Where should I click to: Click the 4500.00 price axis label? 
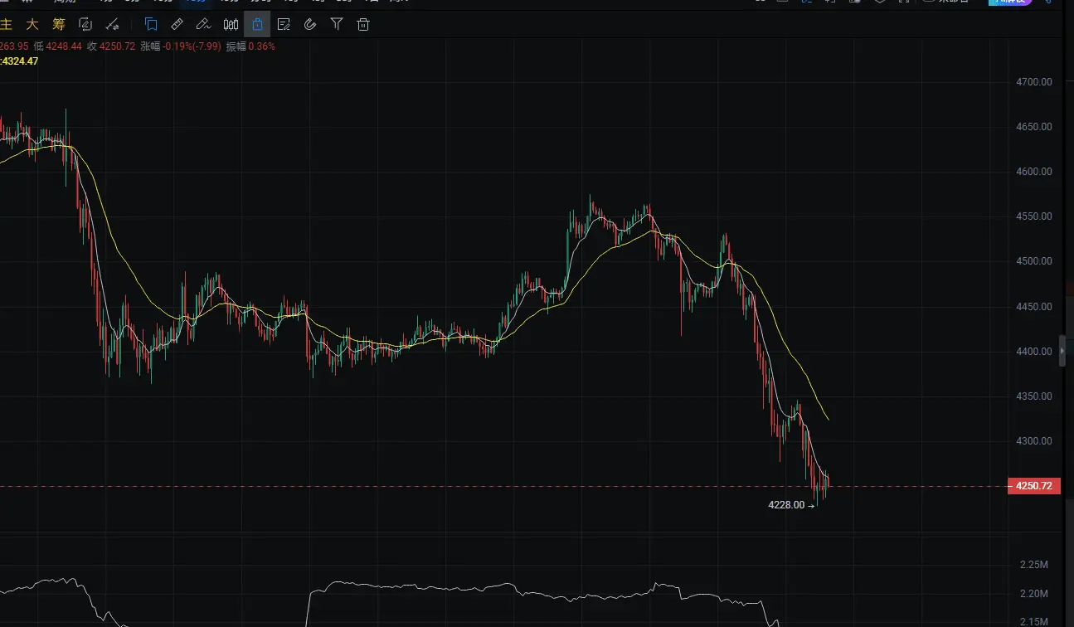(x=1033, y=261)
